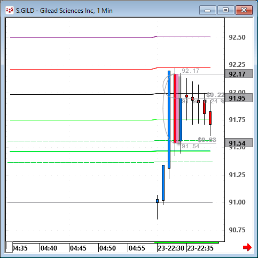Click the chart window icon in title bar
The width and height of the screenshot is (258, 258).
tap(10, 11)
